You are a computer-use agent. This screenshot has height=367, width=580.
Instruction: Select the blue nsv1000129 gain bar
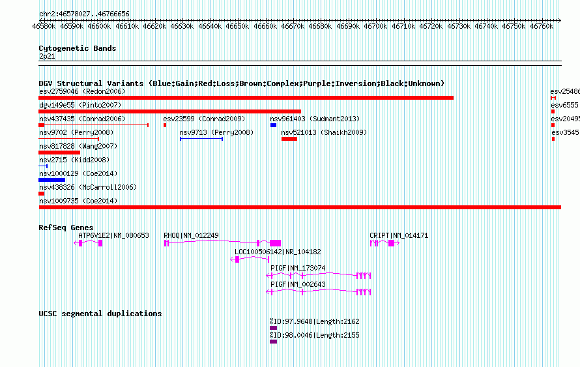[51, 180]
